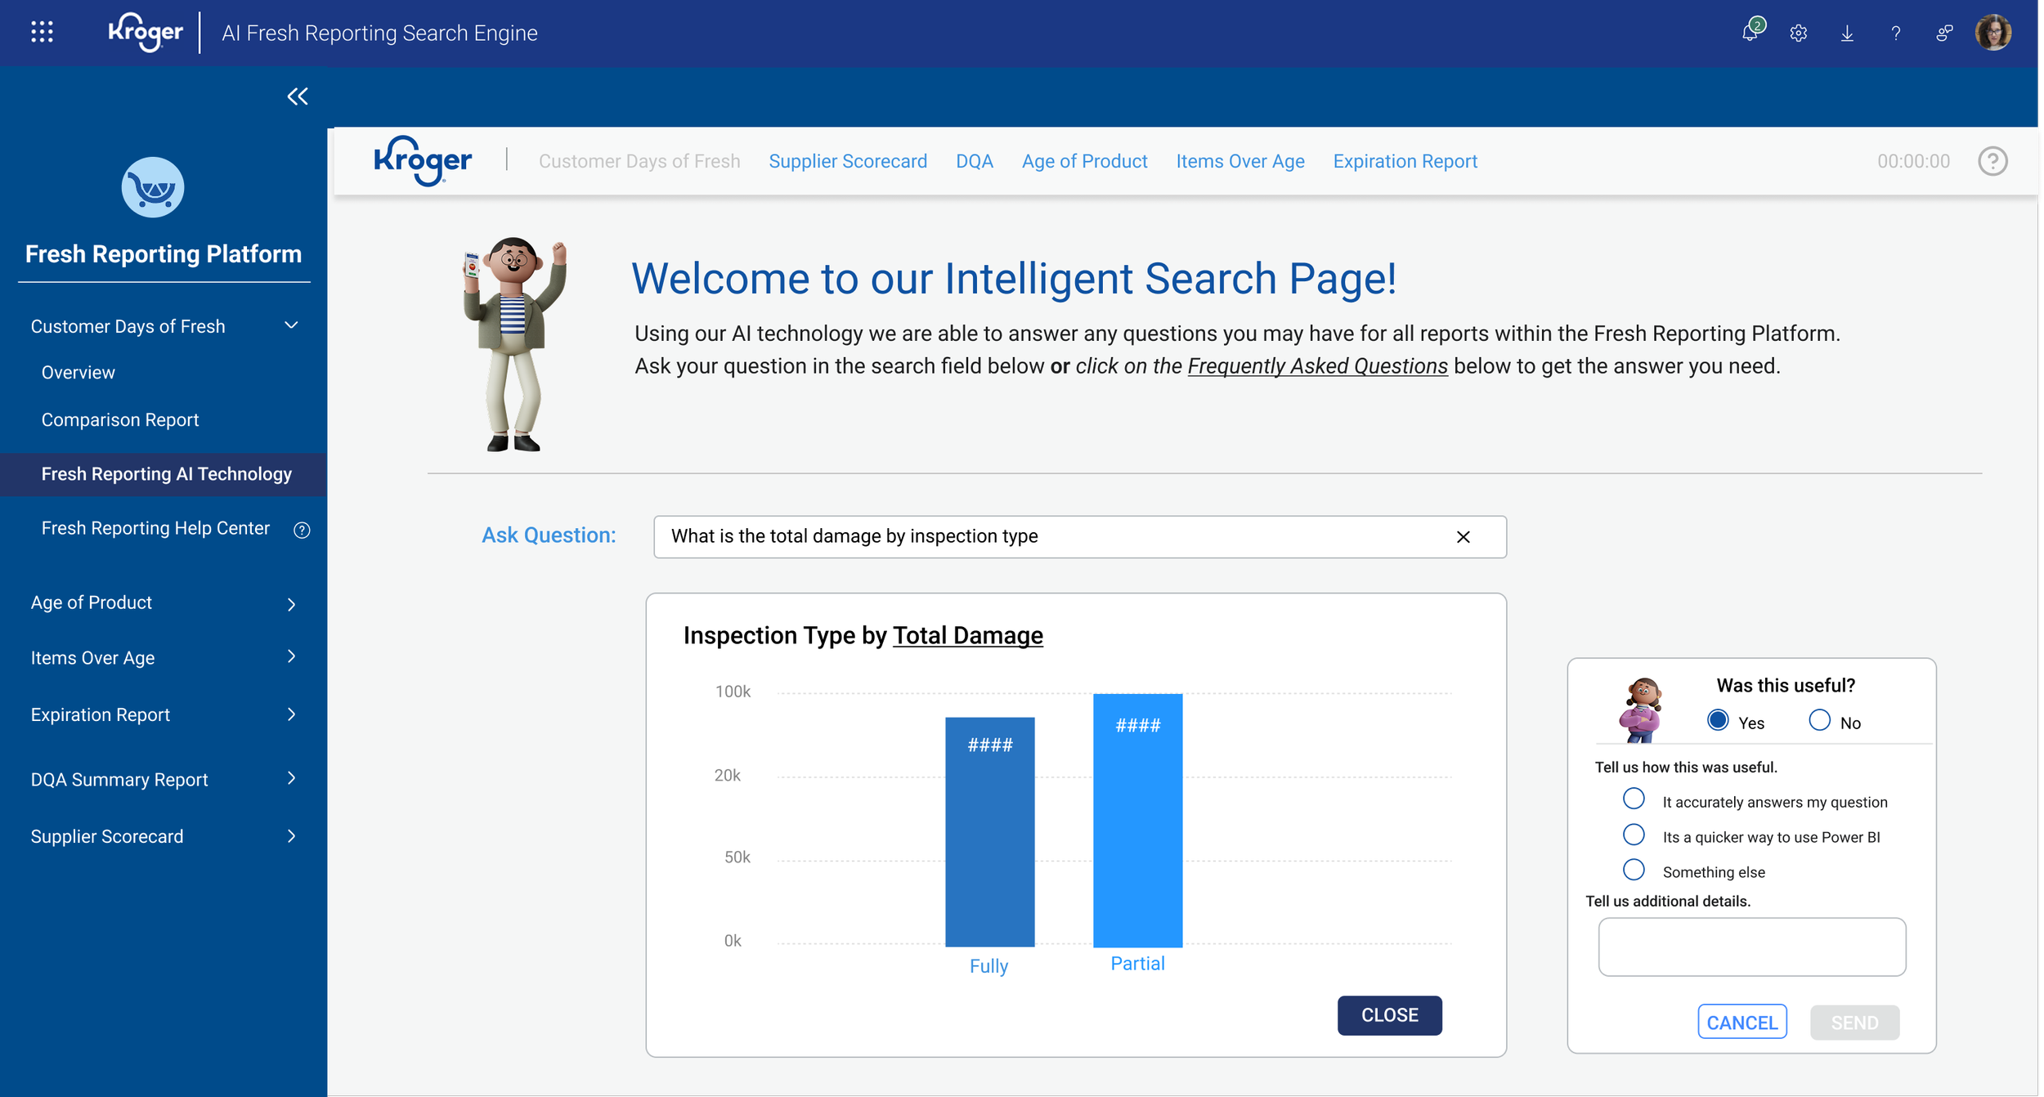Open the settings gear icon

1798,34
